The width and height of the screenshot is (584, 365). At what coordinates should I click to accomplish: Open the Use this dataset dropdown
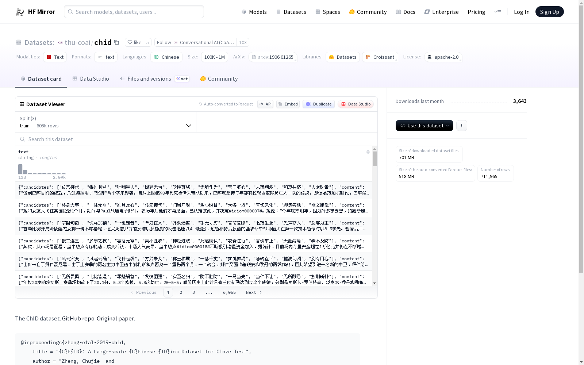424,126
